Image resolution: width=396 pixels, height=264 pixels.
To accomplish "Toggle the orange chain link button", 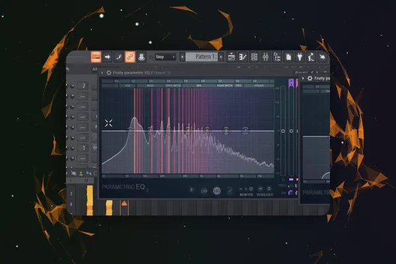I will tap(130, 57).
